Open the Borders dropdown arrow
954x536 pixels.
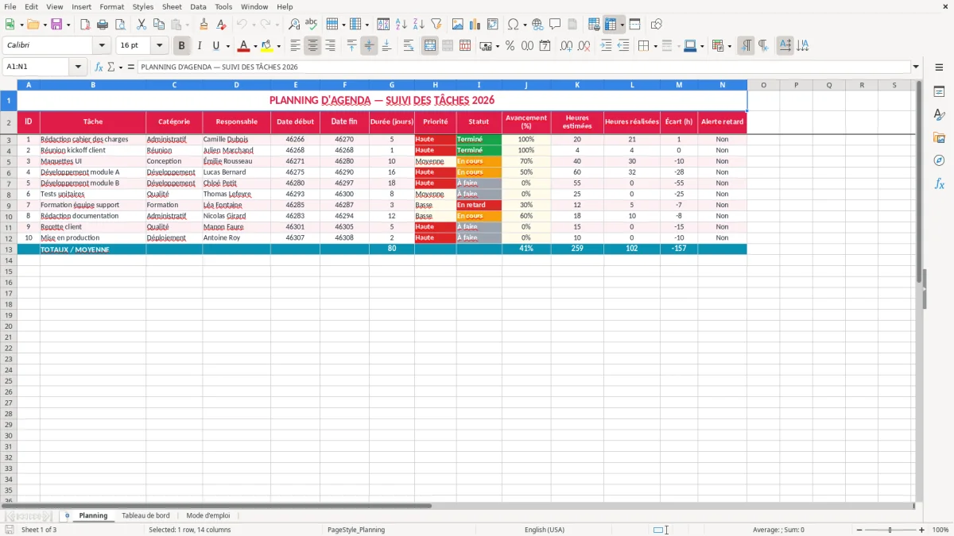point(657,46)
